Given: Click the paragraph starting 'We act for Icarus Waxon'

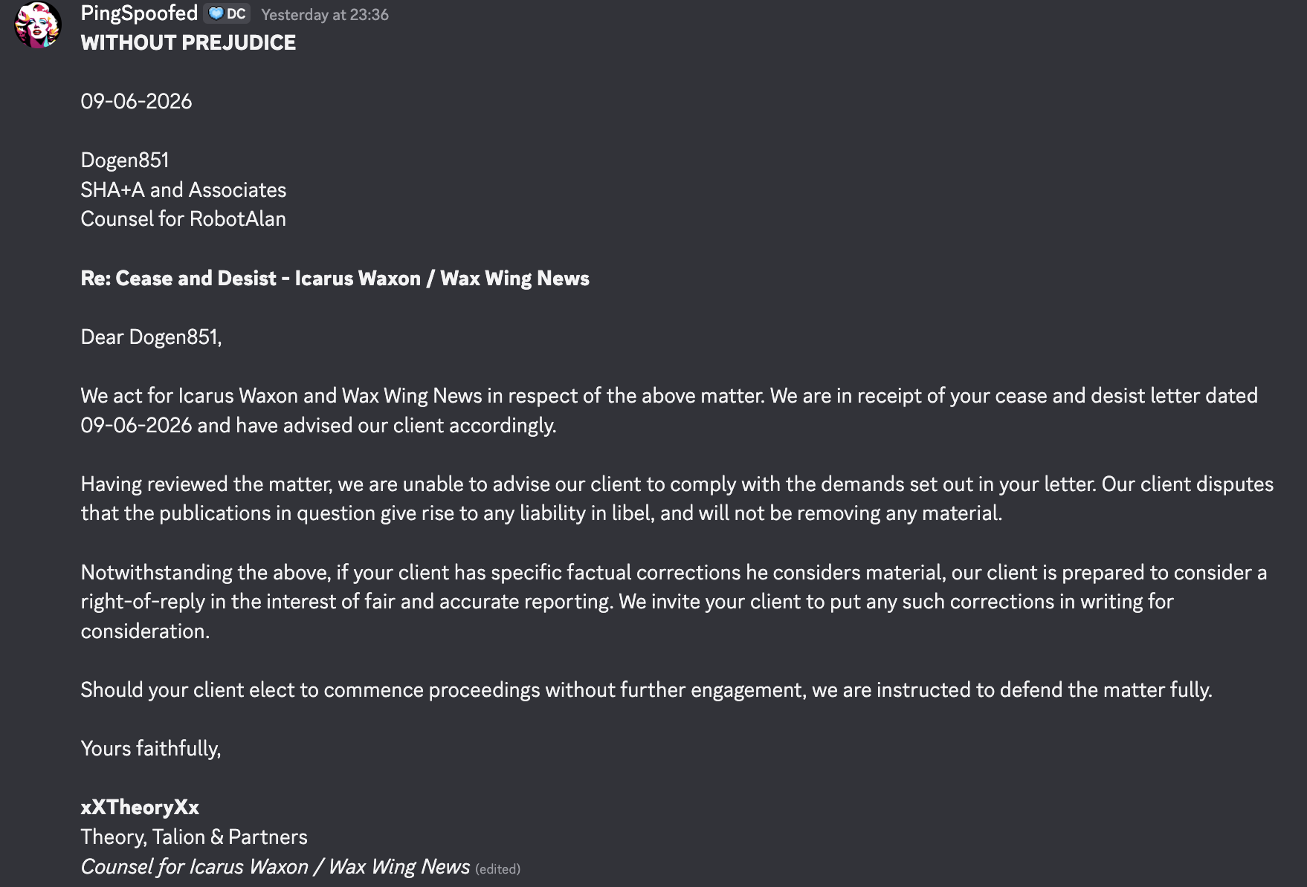Looking at the screenshot, I should click(669, 410).
